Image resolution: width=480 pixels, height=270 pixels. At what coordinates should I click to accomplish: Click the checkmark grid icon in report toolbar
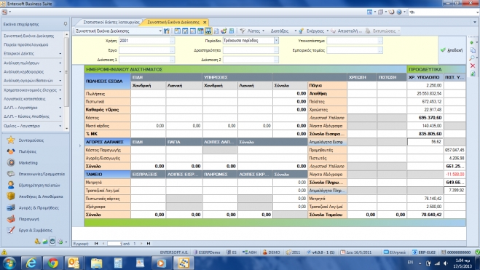click(x=185, y=31)
